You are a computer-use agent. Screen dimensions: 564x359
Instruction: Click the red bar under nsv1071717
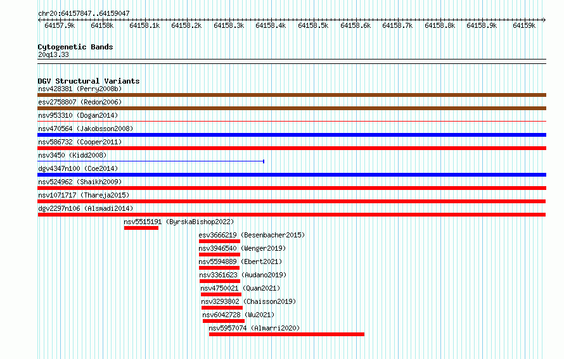[292, 201]
